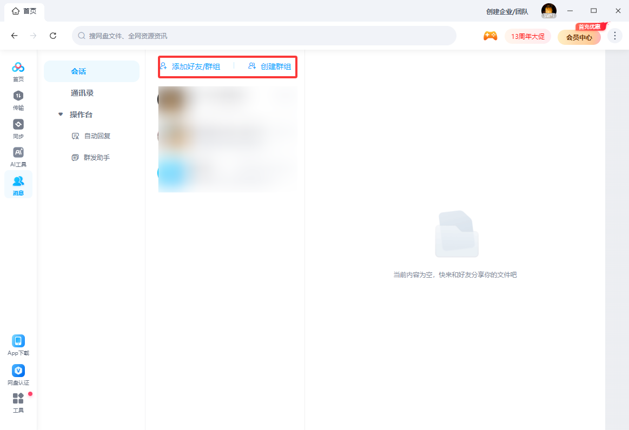Click the 创建群组 button

click(x=270, y=66)
